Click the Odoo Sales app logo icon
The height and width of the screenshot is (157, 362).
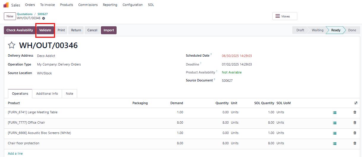(6, 5)
